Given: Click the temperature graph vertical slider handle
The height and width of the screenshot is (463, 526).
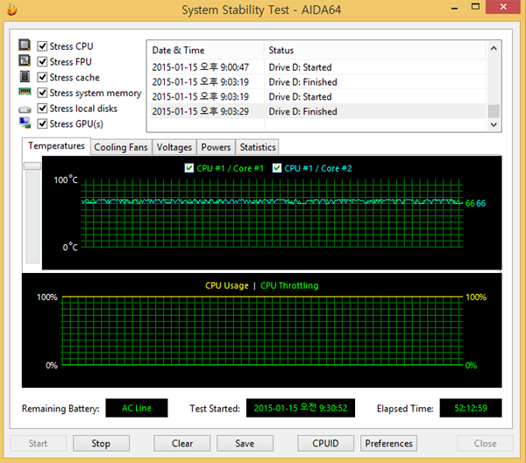Looking at the screenshot, I should (x=32, y=165).
